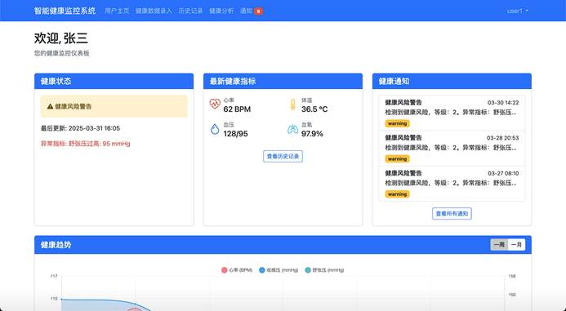Screen dimensions: 566x311
Task: Click the blood pressure droplet icon
Action: pyautogui.click(x=215, y=129)
